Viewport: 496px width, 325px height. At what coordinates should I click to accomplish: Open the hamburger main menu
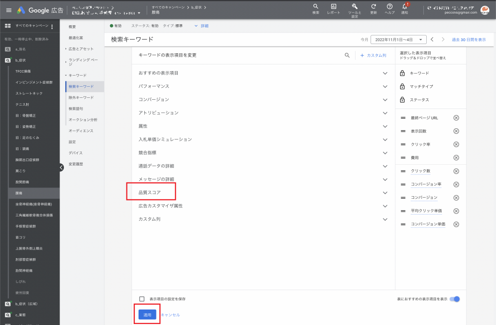[9, 10]
